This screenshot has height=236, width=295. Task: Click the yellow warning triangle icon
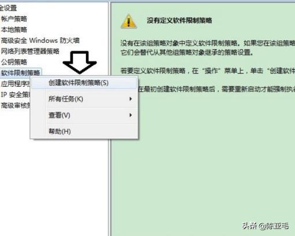(x=129, y=21)
